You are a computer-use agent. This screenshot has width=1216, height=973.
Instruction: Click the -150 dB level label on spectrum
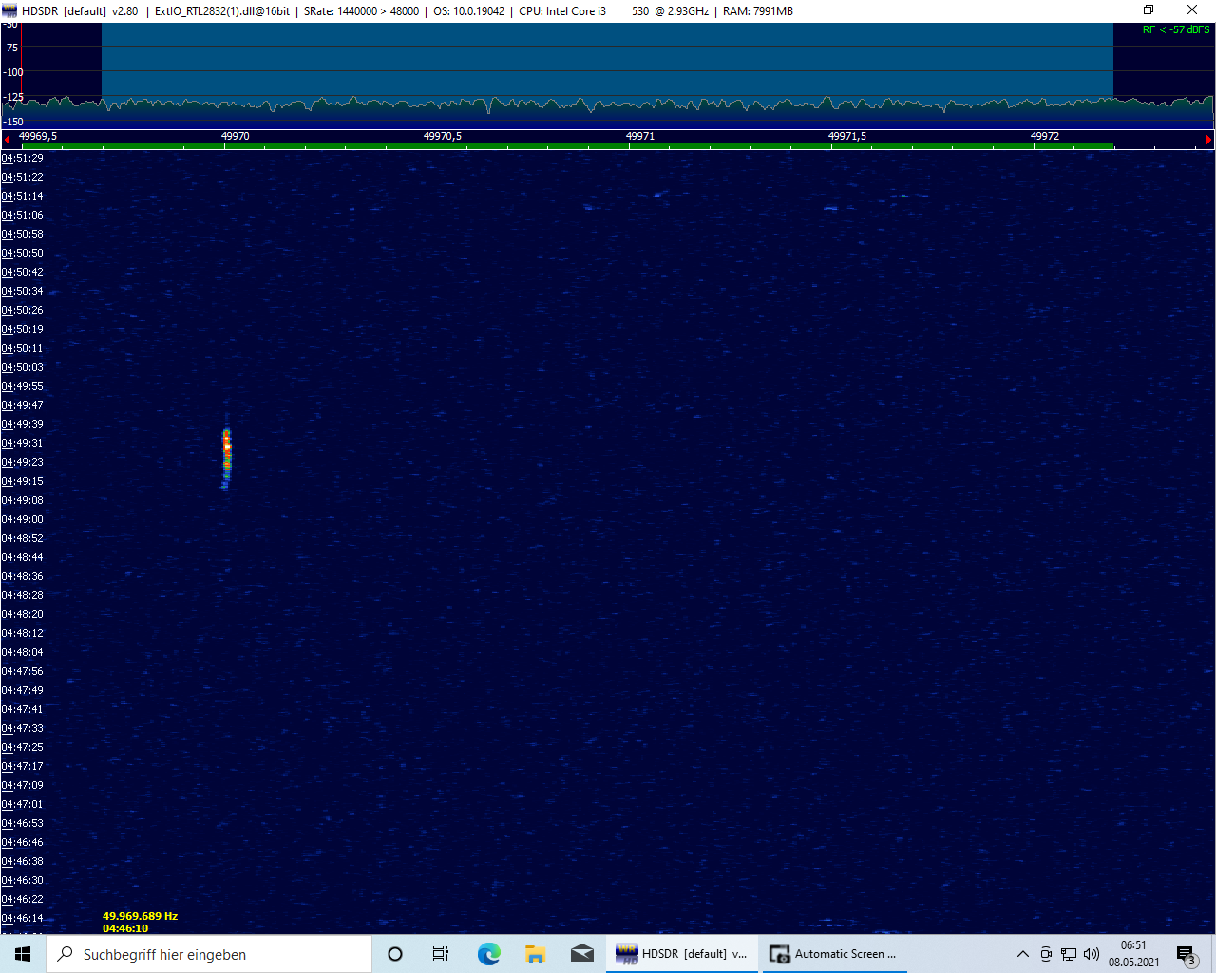12,122
